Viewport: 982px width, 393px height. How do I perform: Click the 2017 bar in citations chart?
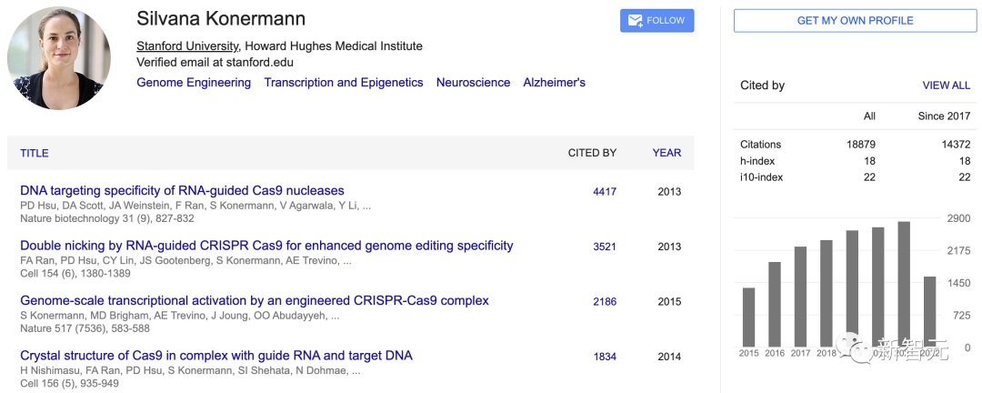pos(800,297)
